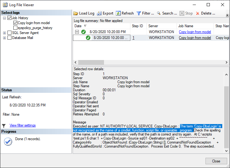Click the Load Log folder icon
This screenshot has height=168, width=230.
(76, 13)
